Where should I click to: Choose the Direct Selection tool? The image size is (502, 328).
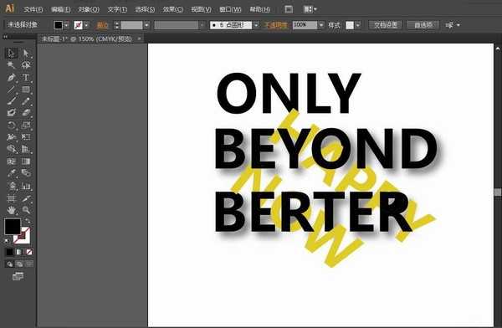[26, 54]
